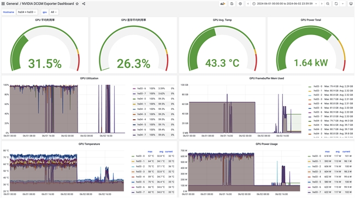Click the Add panel icon

[223, 4]
